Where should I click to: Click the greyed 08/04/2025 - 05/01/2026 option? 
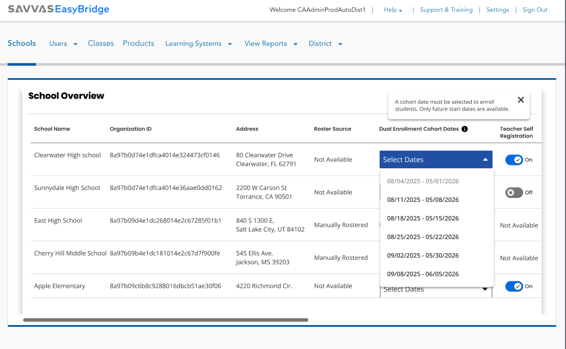tap(423, 181)
